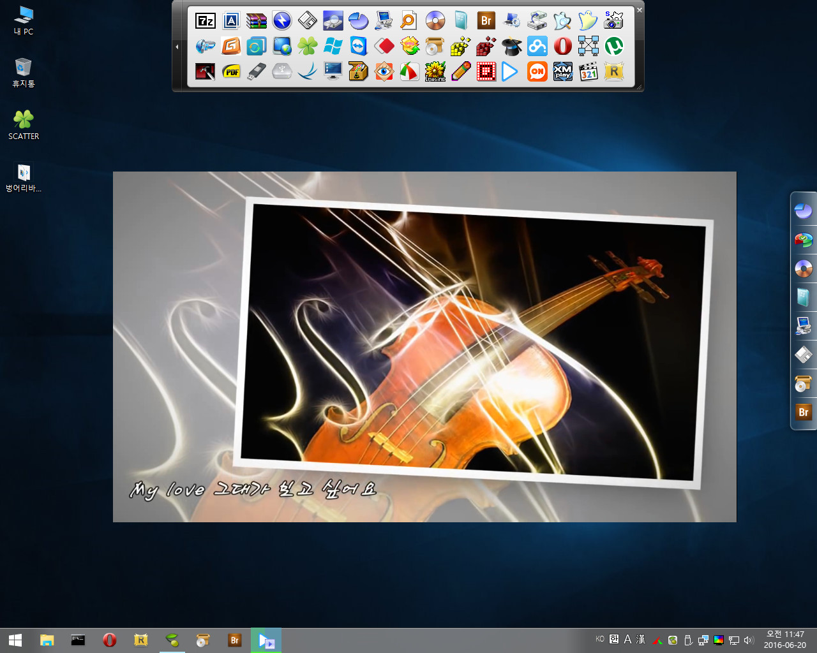Open the yellow PDF icon in dock
Image resolution: width=817 pixels, height=653 pixels.
coord(231,71)
